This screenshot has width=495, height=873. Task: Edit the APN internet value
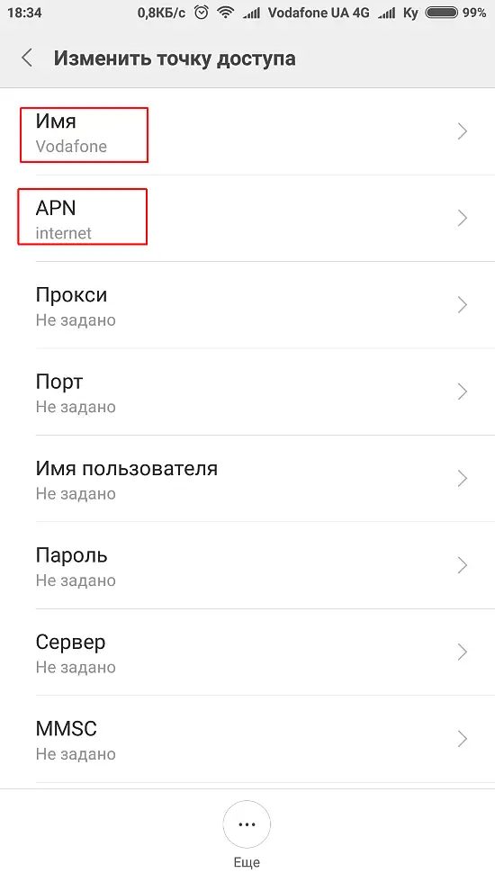64,233
